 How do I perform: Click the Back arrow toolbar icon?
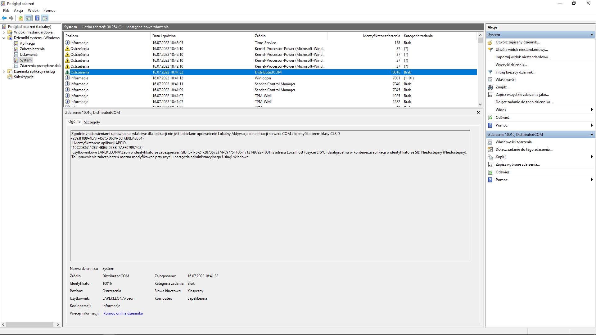click(x=4, y=18)
